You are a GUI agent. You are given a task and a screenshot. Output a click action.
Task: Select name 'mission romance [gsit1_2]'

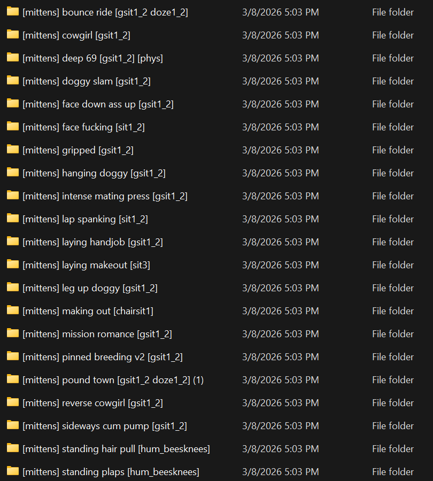[117, 334]
